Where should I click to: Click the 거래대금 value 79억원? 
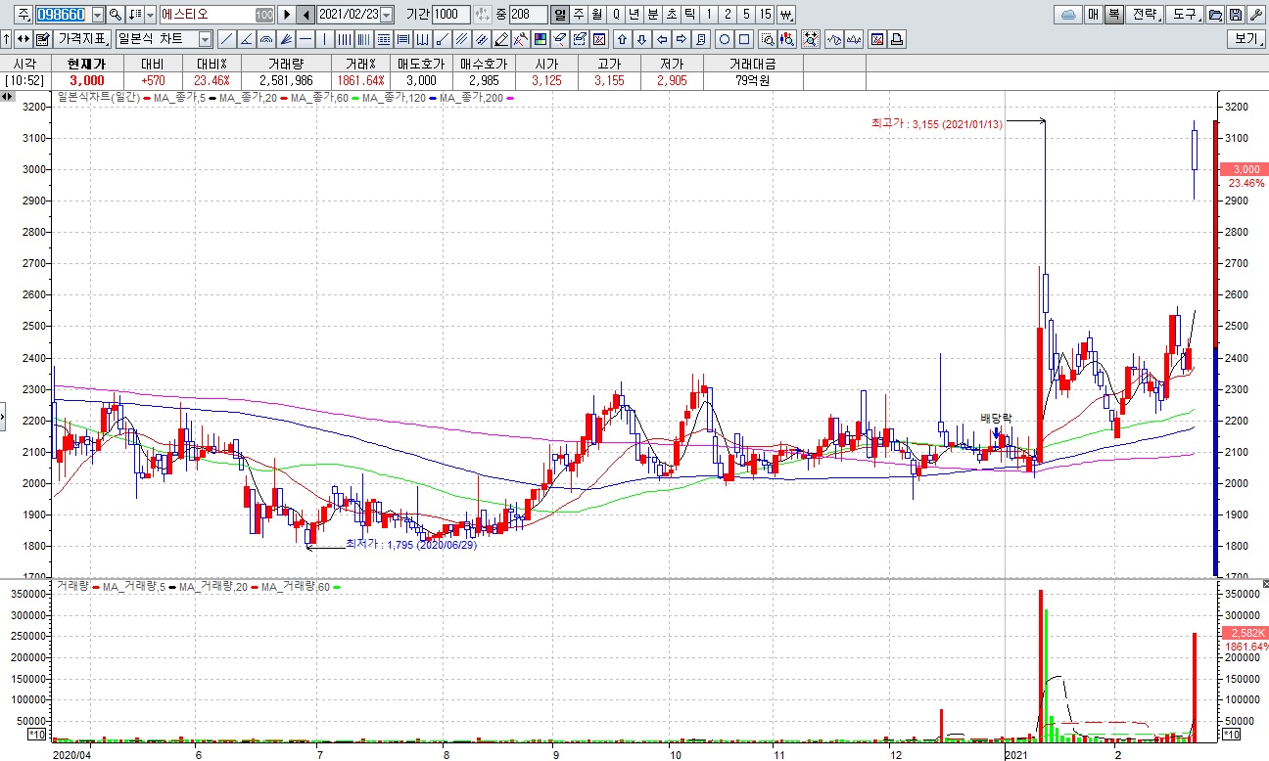[x=752, y=80]
